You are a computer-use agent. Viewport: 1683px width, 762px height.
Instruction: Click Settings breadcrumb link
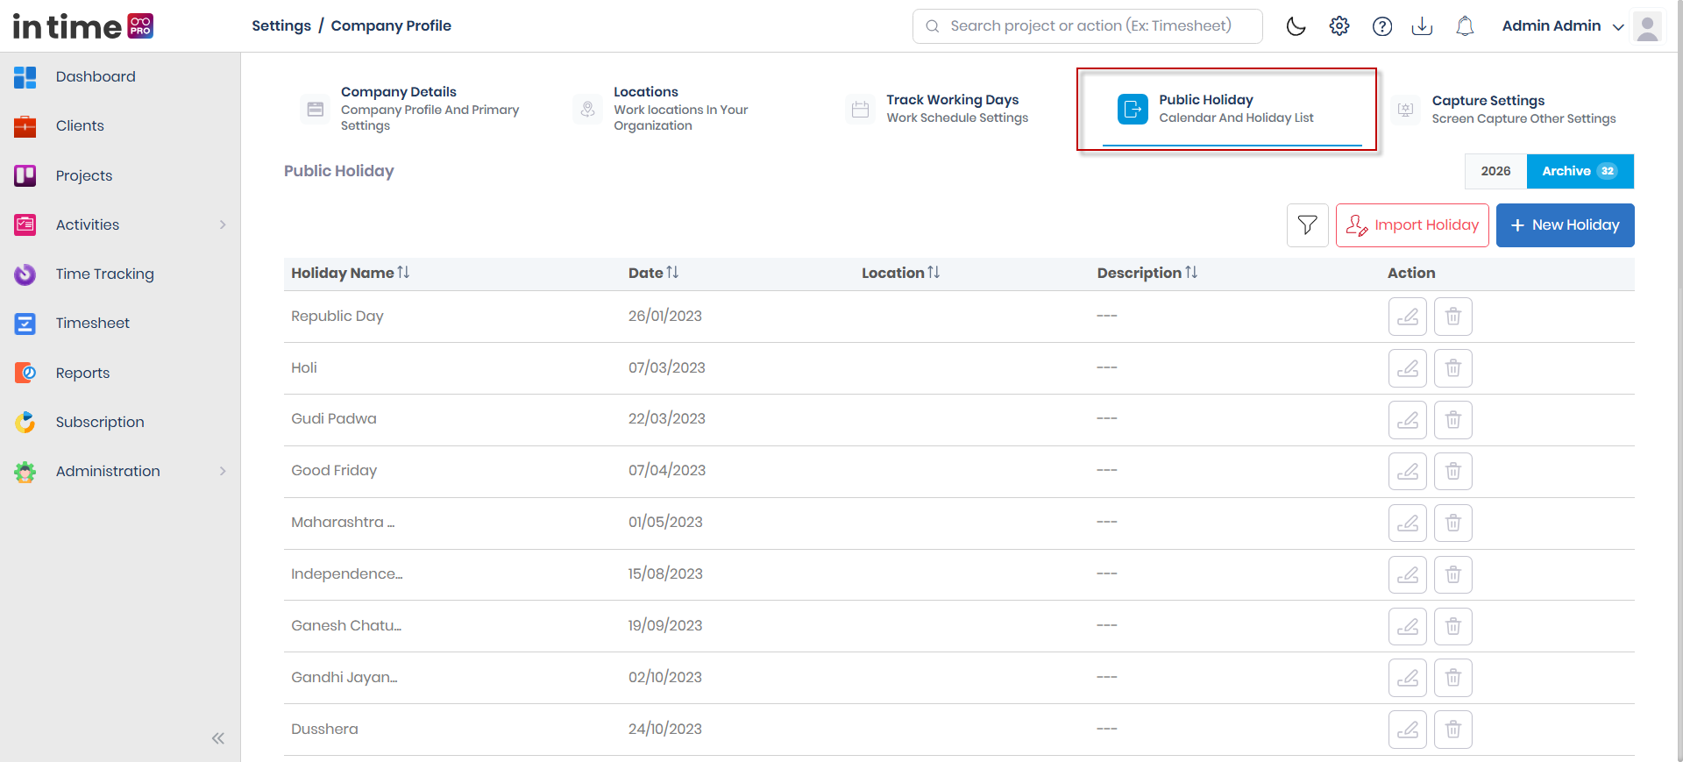click(281, 25)
